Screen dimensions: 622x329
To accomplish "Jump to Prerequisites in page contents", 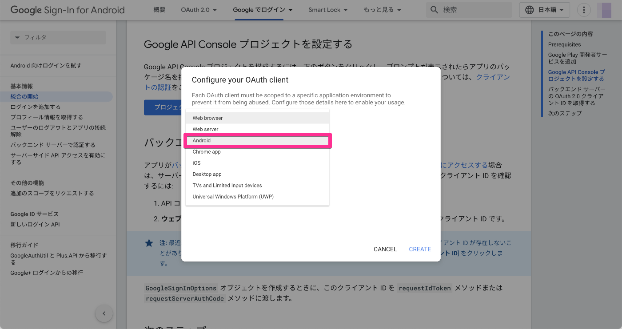I will point(564,44).
